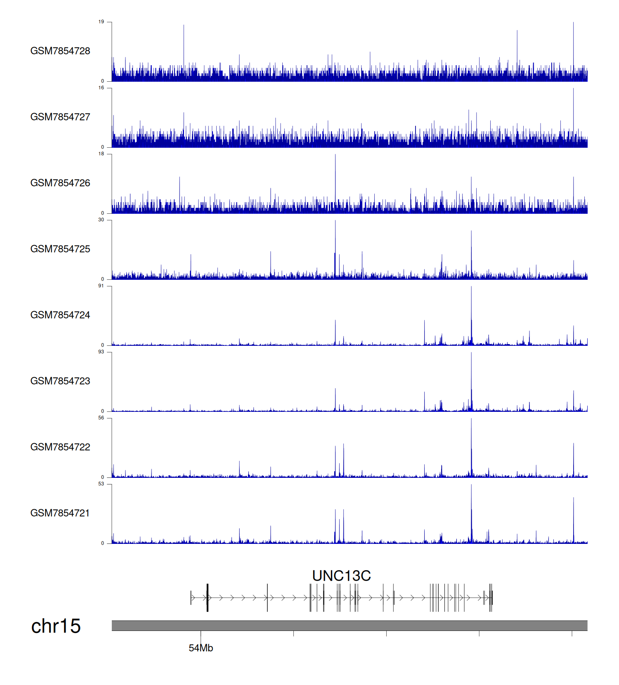Select the GSM7854721 track label

(60, 513)
